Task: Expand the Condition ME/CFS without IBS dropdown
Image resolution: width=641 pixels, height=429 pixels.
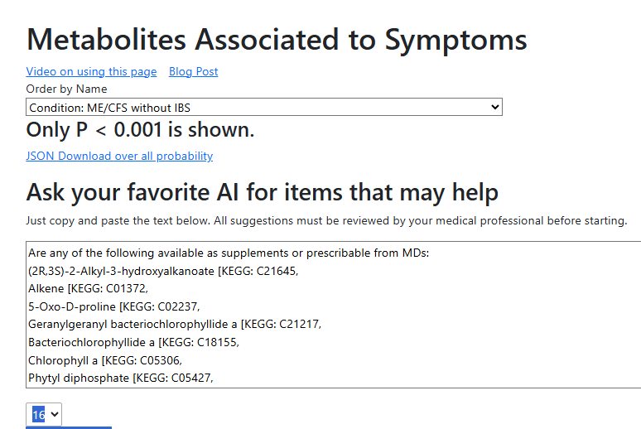Action: (263, 108)
